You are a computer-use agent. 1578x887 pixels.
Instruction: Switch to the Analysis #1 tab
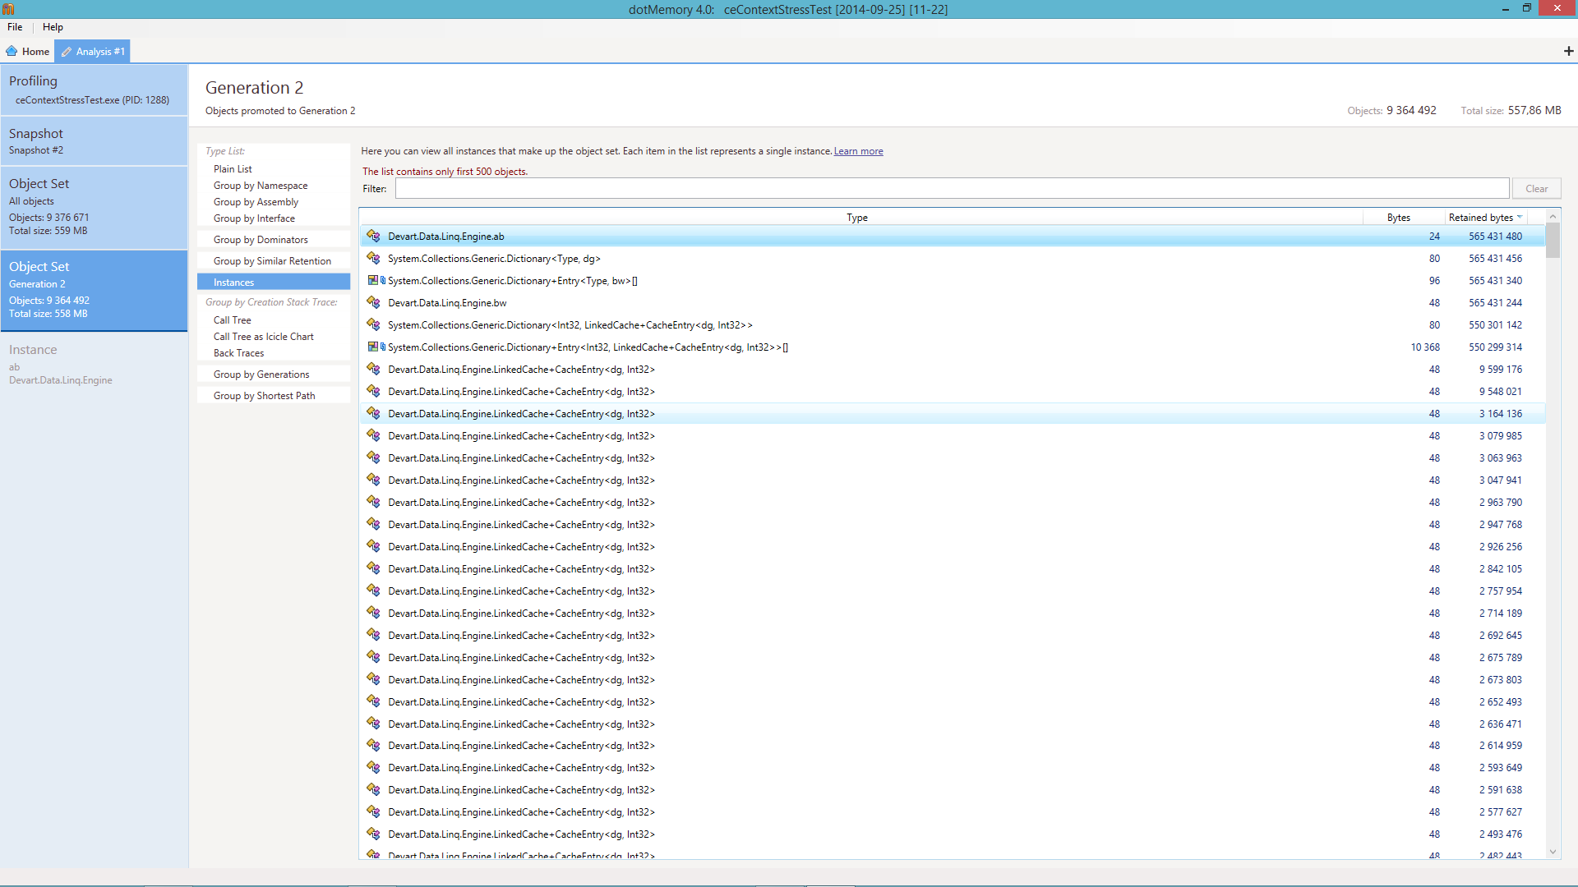point(92,51)
